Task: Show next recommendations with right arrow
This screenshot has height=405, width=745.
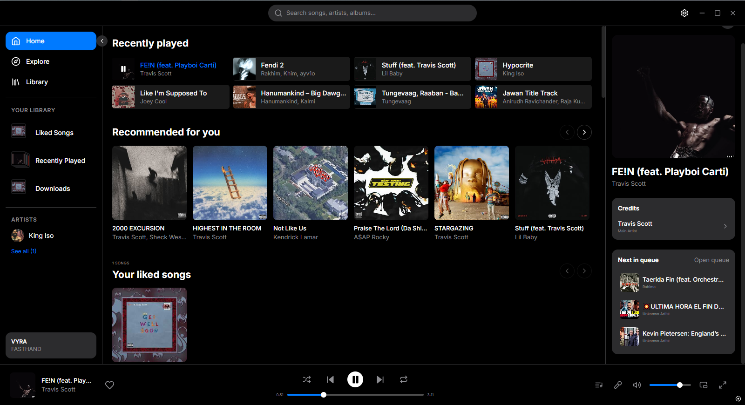Action: pyautogui.click(x=584, y=132)
